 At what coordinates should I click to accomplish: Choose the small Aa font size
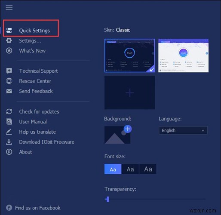(113, 169)
